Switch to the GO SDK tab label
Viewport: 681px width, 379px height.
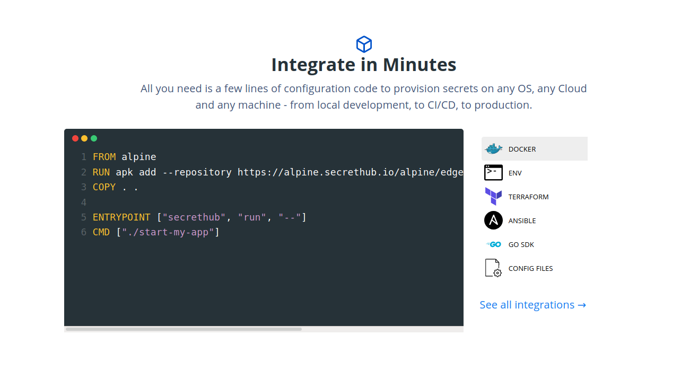pos(521,244)
